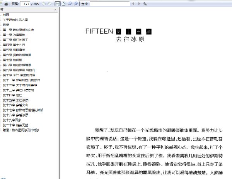Select the fit-whole-page view icon
The height and width of the screenshot is (179, 232).
coord(64,4)
